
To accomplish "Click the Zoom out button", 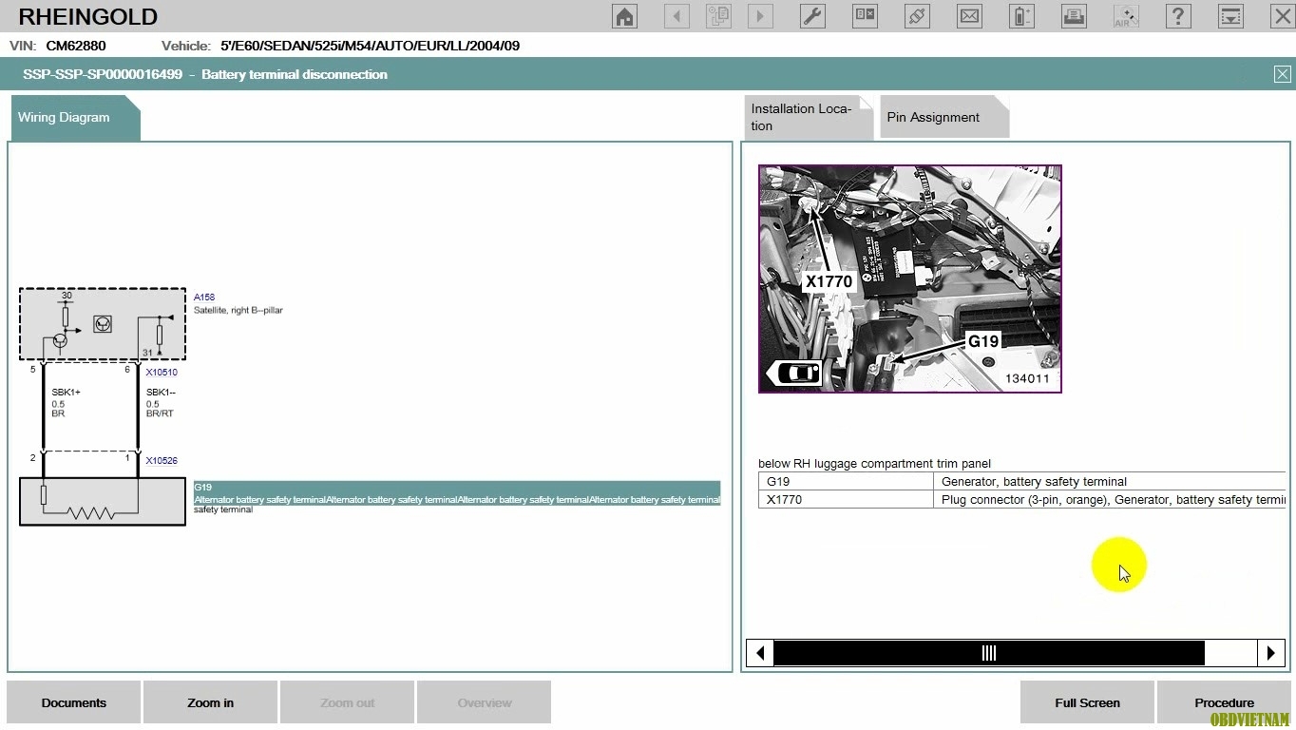I will click(348, 702).
